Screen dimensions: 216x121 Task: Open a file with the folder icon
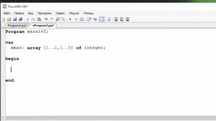point(9,19)
